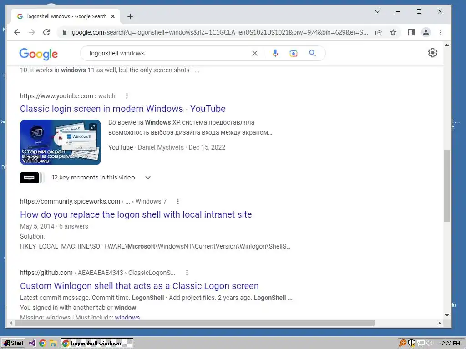Open Chrome's three-dot menu
This screenshot has width=466, height=349.
(x=441, y=32)
